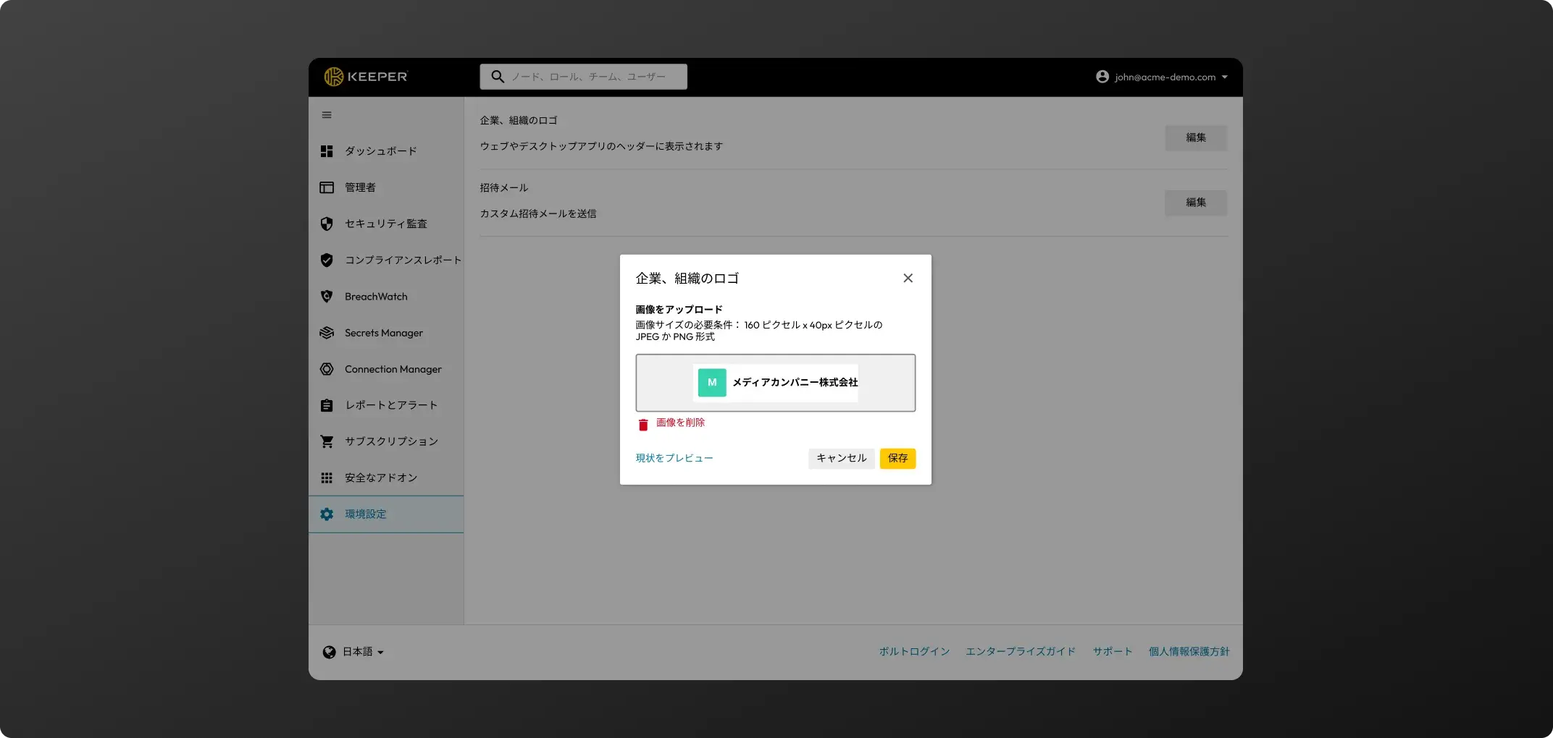The image size is (1553, 738).
Task: Select カスタム招待メールを送信 description text
Action: [538, 213]
